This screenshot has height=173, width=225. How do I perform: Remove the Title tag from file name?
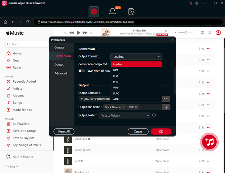coord(136,107)
